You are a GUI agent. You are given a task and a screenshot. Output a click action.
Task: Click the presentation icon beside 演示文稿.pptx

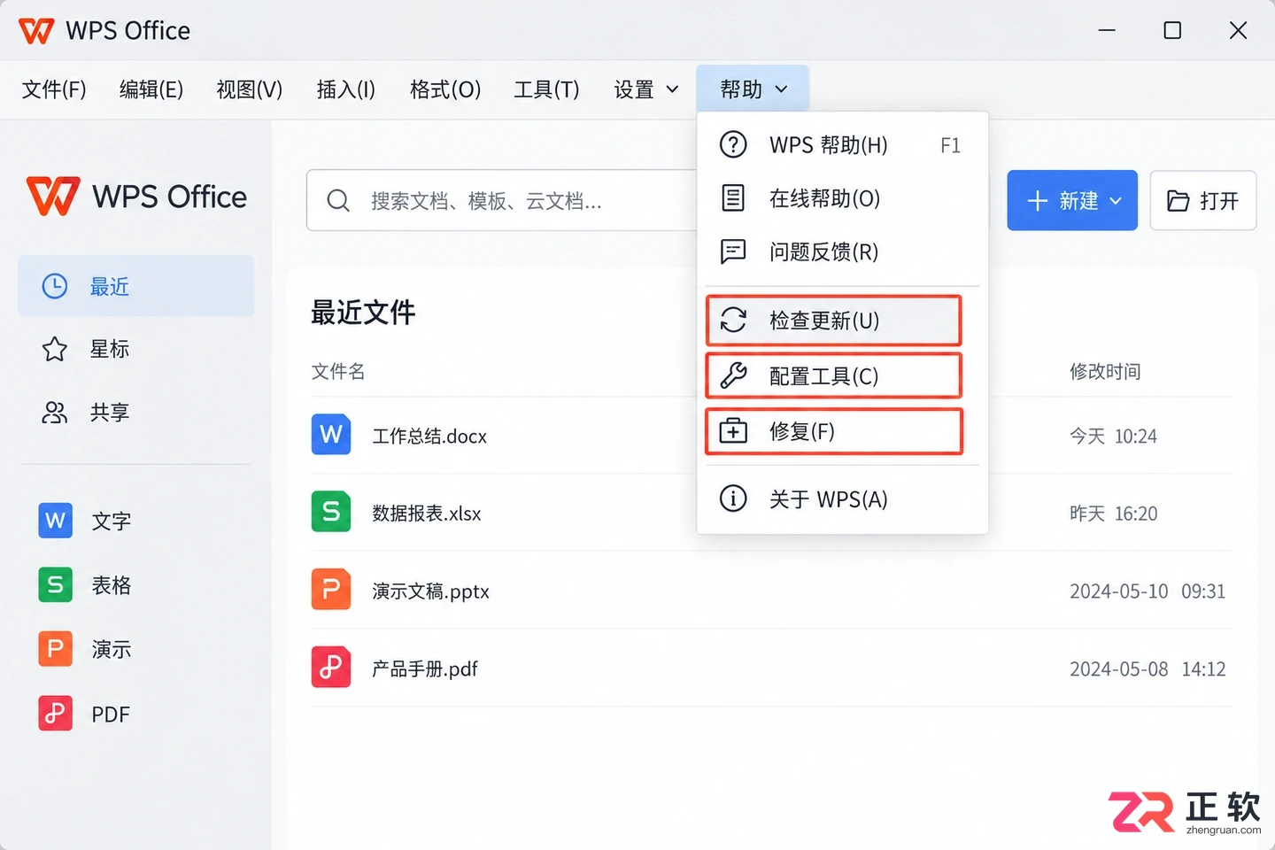click(331, 590)
